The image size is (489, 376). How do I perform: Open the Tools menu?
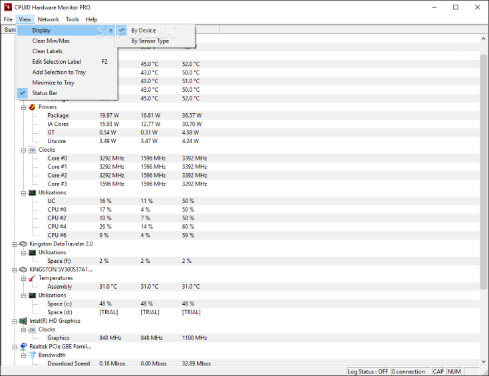72,20
